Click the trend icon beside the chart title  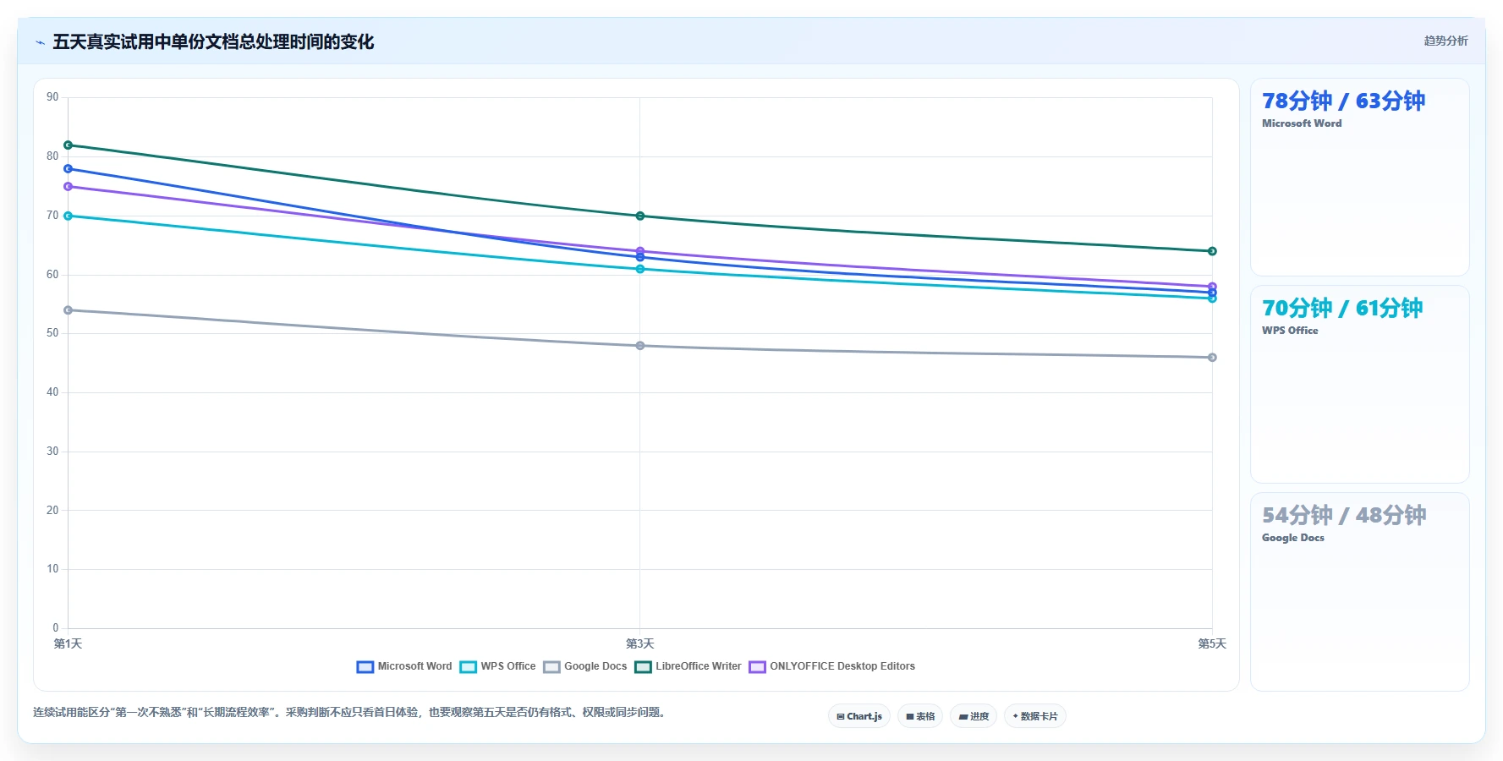(x=40, y=42)
